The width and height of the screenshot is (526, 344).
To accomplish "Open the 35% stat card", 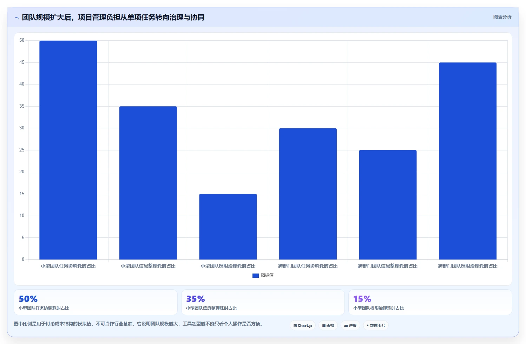I will point(263,302).
